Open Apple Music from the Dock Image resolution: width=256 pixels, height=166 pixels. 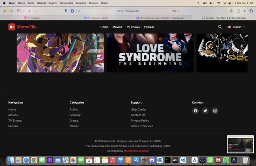(x=113, y=160)
